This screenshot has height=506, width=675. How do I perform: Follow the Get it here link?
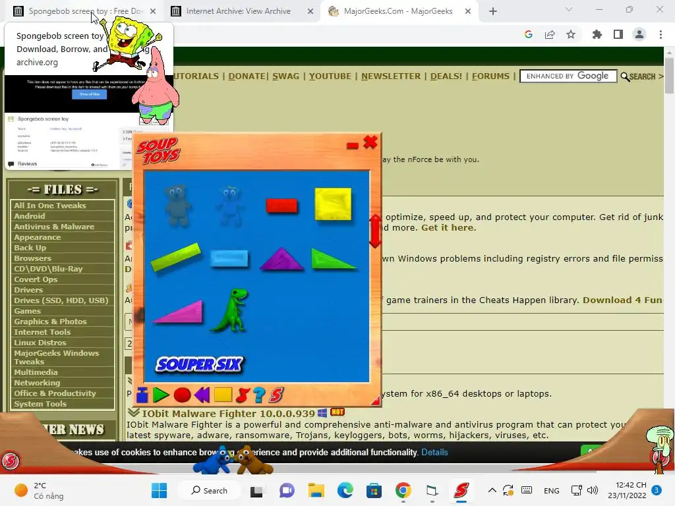pos(448,227)
